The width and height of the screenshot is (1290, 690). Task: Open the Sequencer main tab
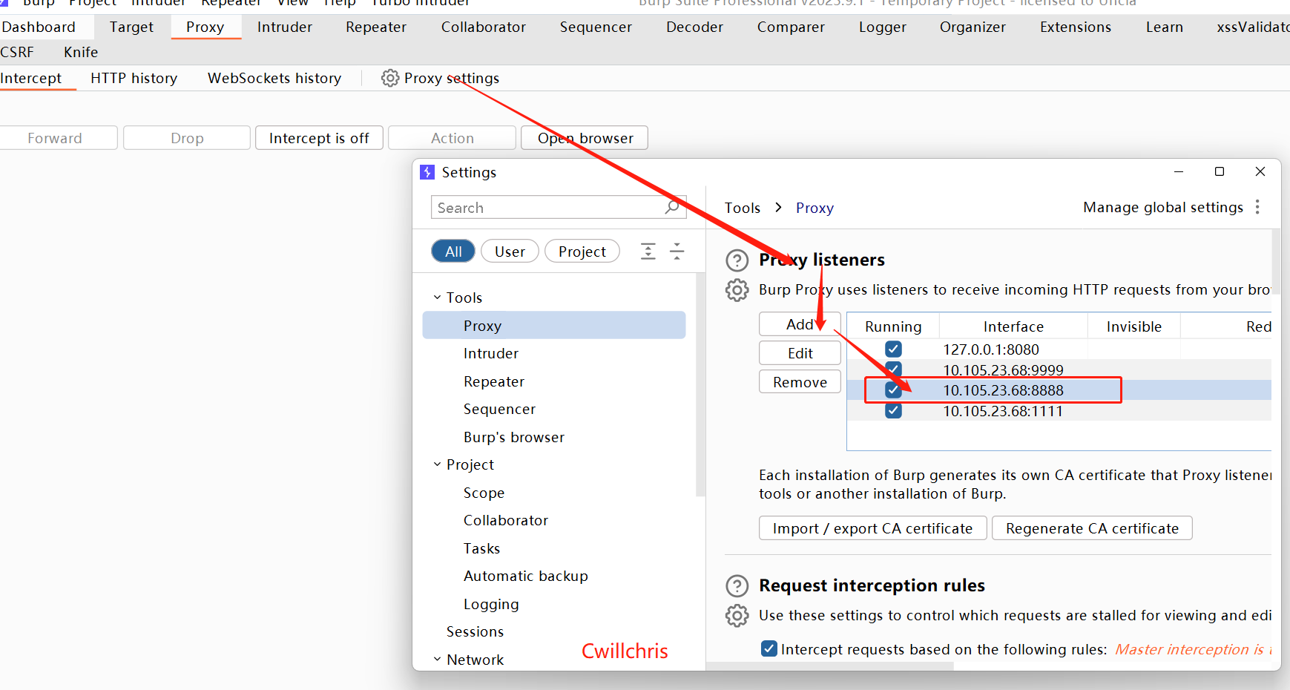[x=596, y=27]
